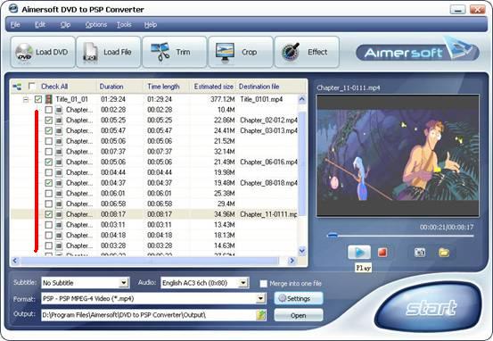Click in the Output path field

[x=148, y=315]
